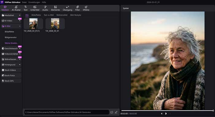Expand the Videoverstärker dropdown arrow
This screenshot has width=215, height=117.
20,54
